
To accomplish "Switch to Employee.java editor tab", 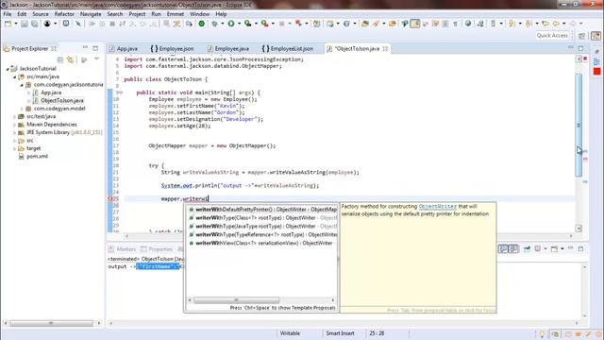I will 228,48.
